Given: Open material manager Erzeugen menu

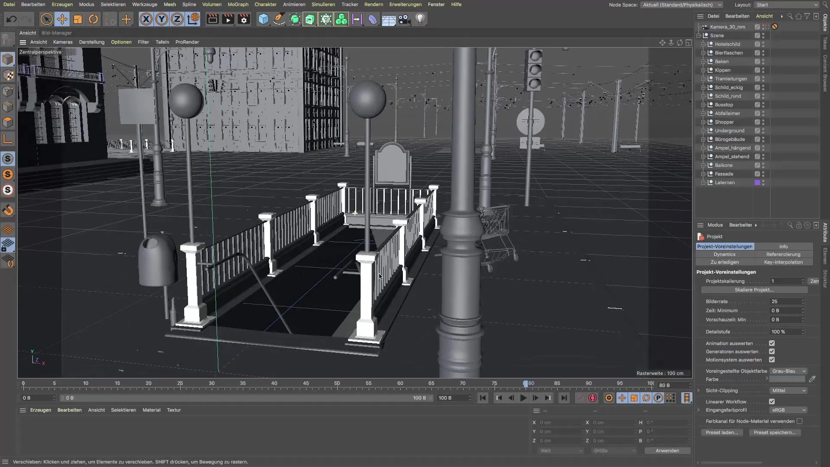Looking at the screenshot, I should tap(41, 410).
